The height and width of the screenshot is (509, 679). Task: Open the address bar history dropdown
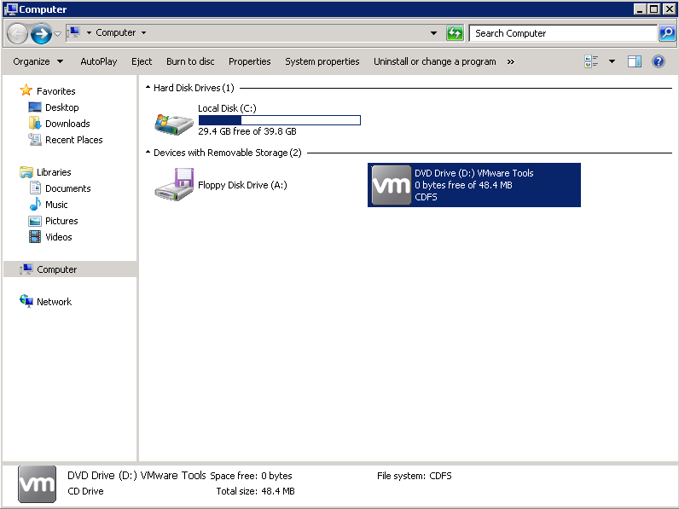click(433, 33)
